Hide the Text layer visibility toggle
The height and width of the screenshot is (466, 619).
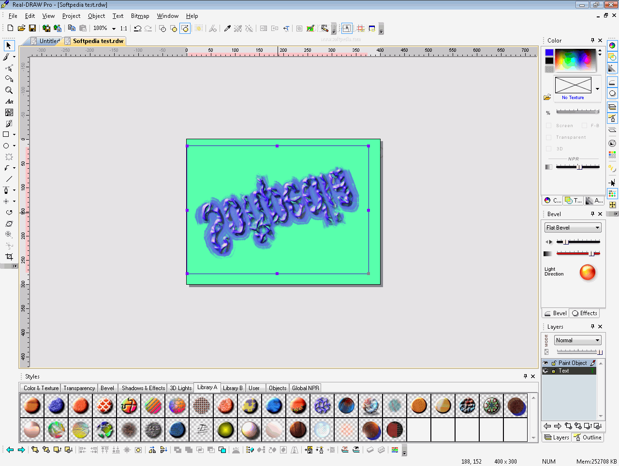[545, 371]
